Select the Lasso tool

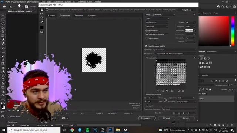click(3, 24)
